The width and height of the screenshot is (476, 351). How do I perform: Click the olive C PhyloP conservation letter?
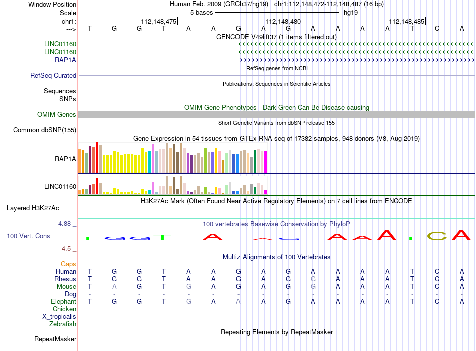[437, 236]
